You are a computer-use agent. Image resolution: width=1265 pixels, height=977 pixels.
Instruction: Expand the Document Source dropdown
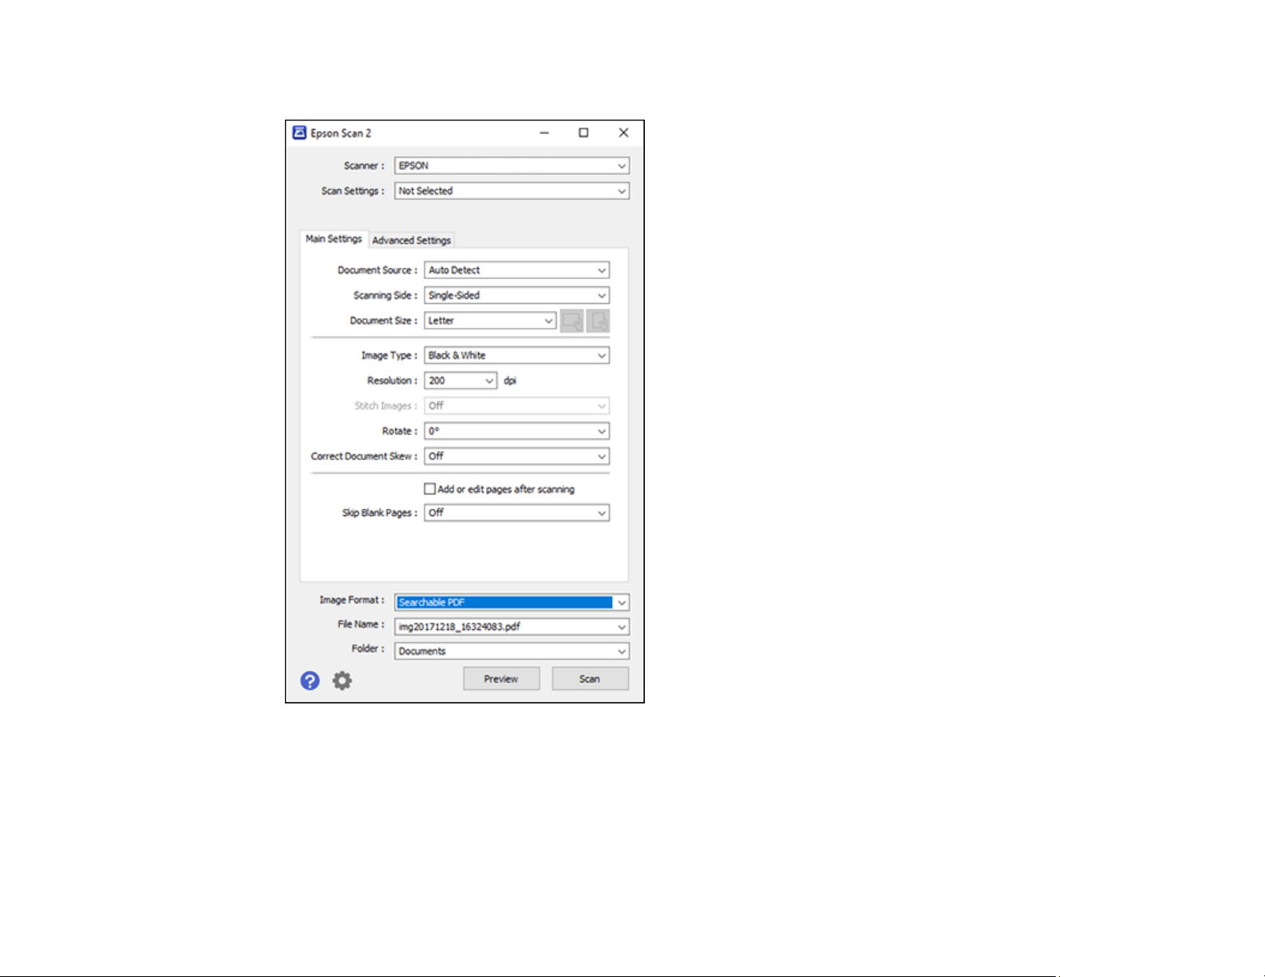pos(516,270)
